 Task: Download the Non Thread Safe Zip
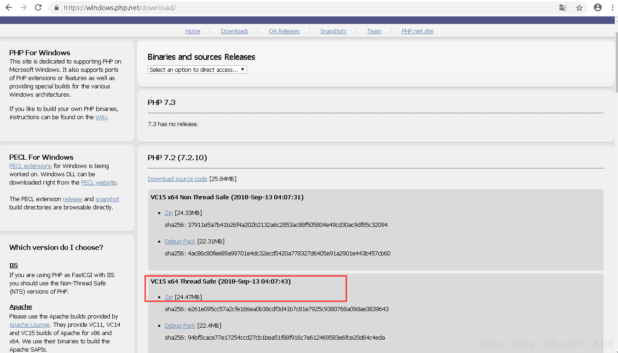click(x=169, y=213)
